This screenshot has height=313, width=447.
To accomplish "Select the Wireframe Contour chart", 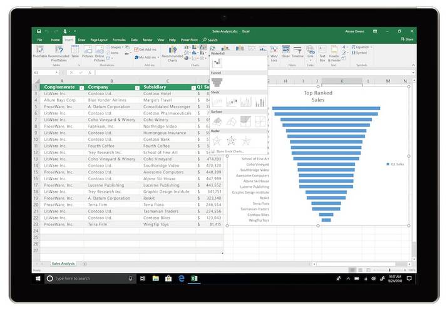I will tap(260, 121).
